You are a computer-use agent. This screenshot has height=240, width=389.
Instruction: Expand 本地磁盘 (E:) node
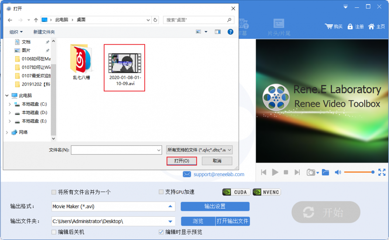click(x=10, y=121)
